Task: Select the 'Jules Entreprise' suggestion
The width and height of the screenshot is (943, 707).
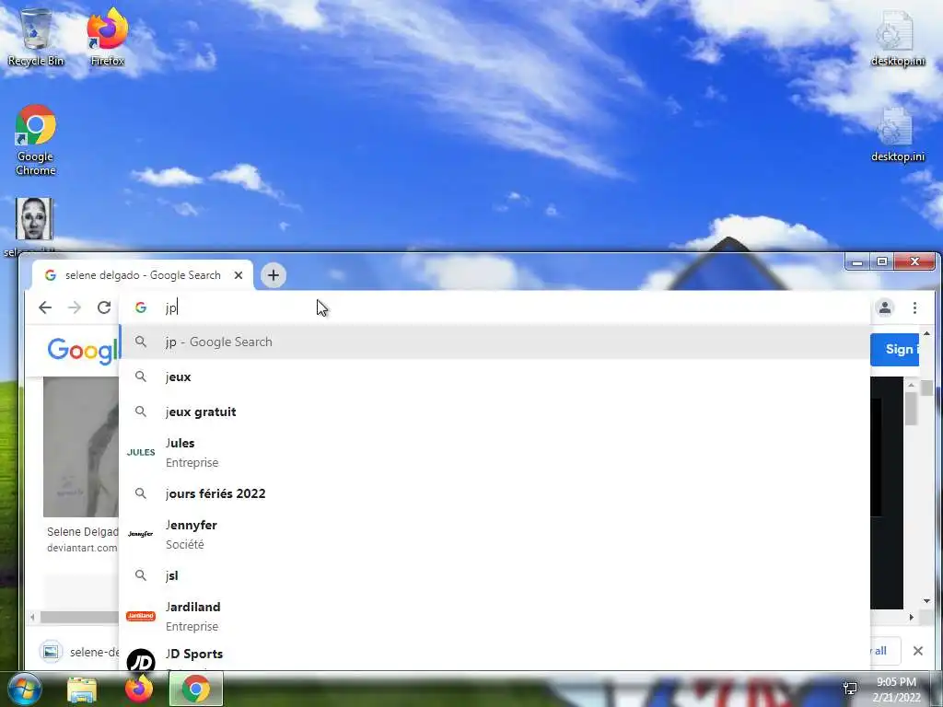Action: click(495, 453)
